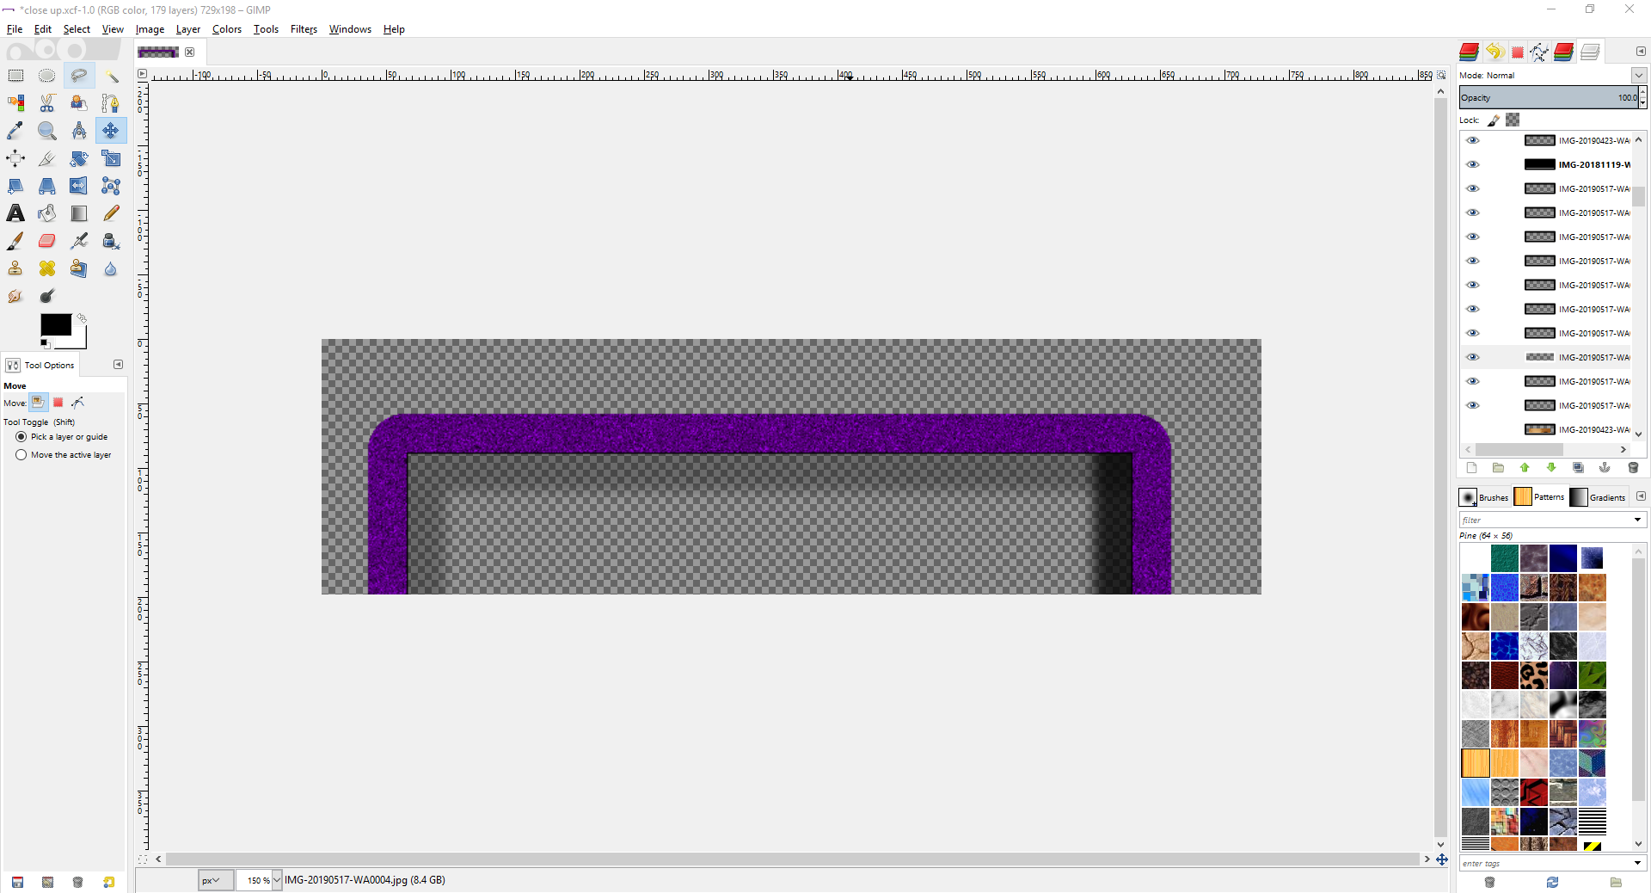Open the Undo History tab
Screen dimensions: 1651x893
click(1494, 52)
